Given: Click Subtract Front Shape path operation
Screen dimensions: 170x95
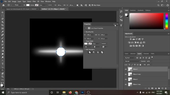Looking at the screenshot, I should pyautogui.click(x=94, y=52).
